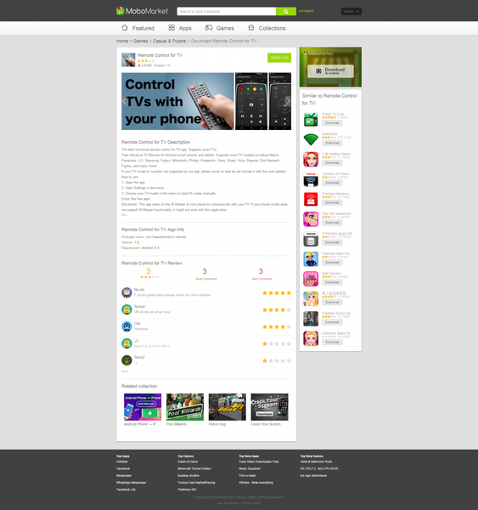Image resolution: width=478 pixels, height=510 pixels.
Task: Click the TOSHIBA Apps DB icon
Action: click(311, 239)
